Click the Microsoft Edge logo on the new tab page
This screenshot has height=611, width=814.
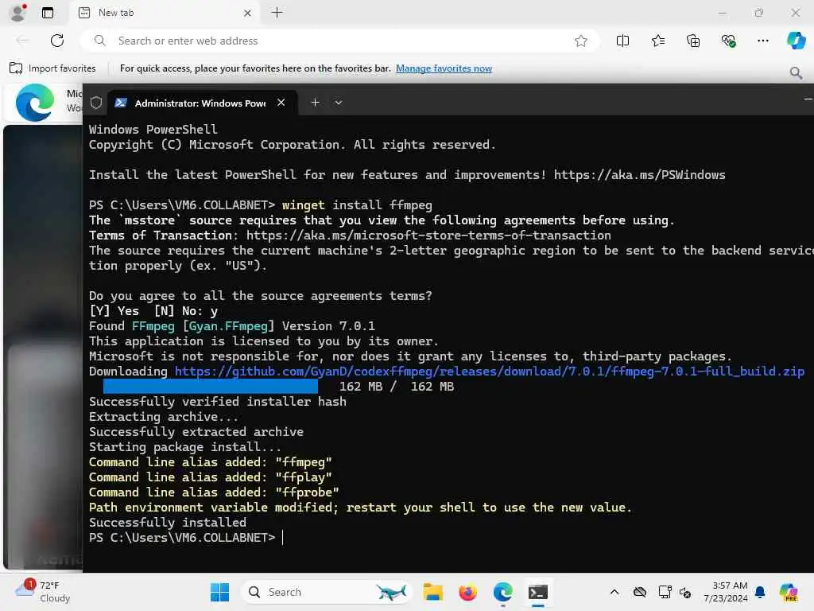point(35,103)
